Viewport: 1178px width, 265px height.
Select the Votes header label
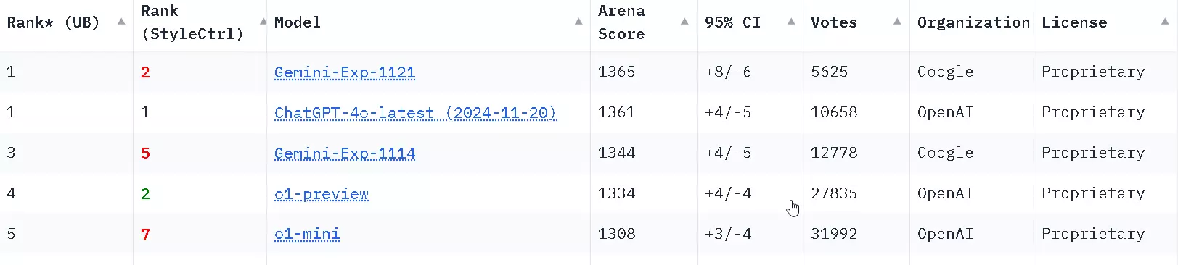(x=834, y=22)
